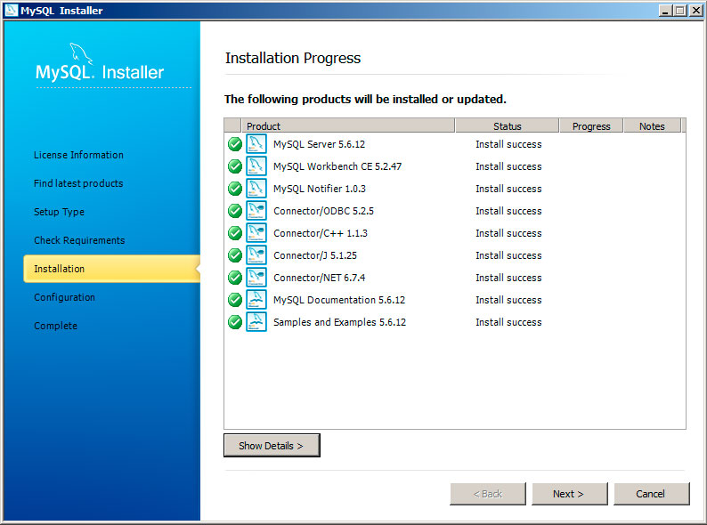Select Connector/J 5.1.25 row text
This screenshot has height=525, width=707.
[314, 255]
